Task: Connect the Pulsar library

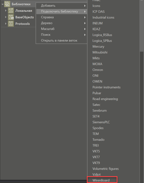Action: tap(97, 93)
